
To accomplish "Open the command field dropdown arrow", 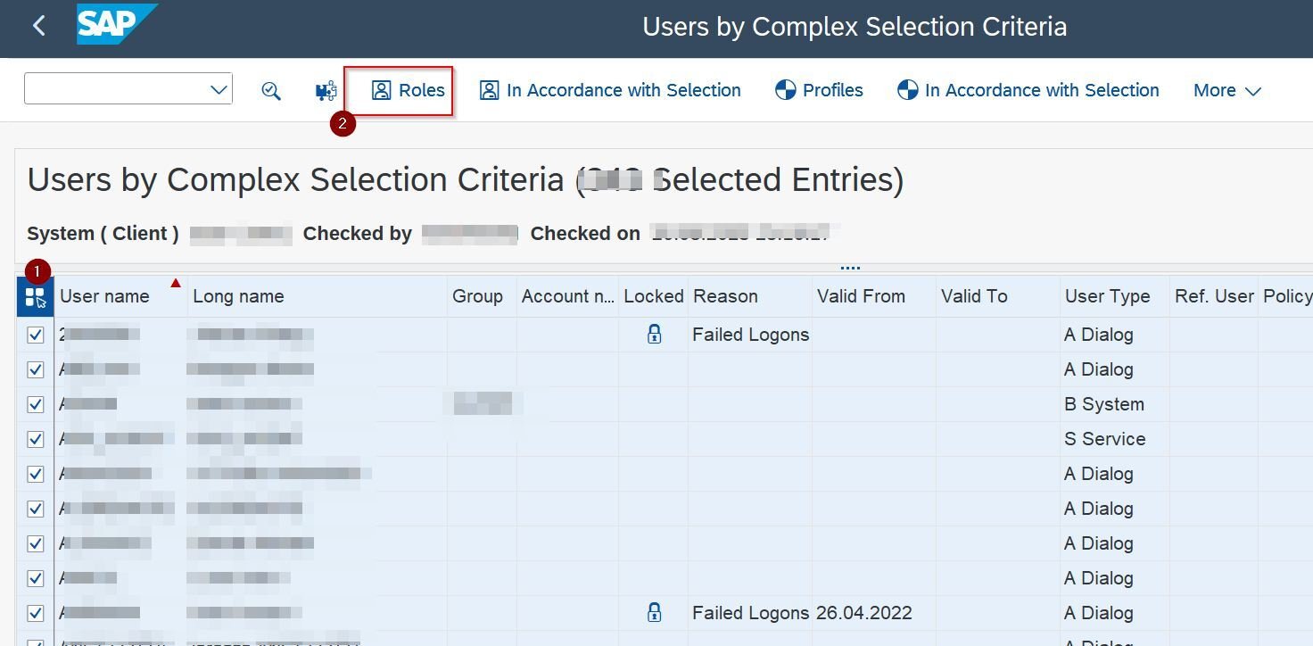I will (219, 89).
